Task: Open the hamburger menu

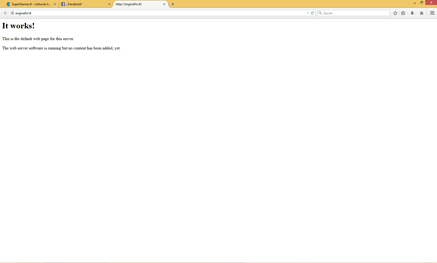Action: click(x=432, y=13)
